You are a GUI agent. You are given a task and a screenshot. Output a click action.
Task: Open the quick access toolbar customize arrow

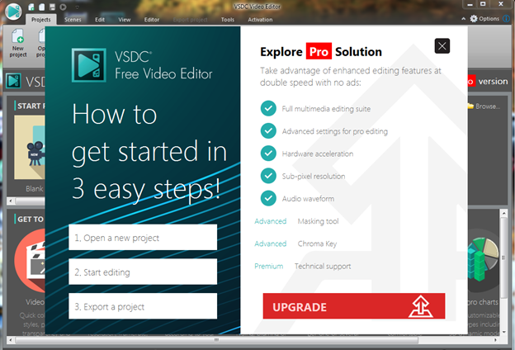[x=78, y=7]
